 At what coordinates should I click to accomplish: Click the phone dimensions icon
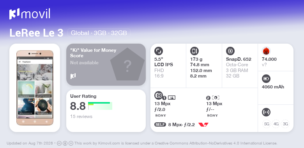click(194, 51)
